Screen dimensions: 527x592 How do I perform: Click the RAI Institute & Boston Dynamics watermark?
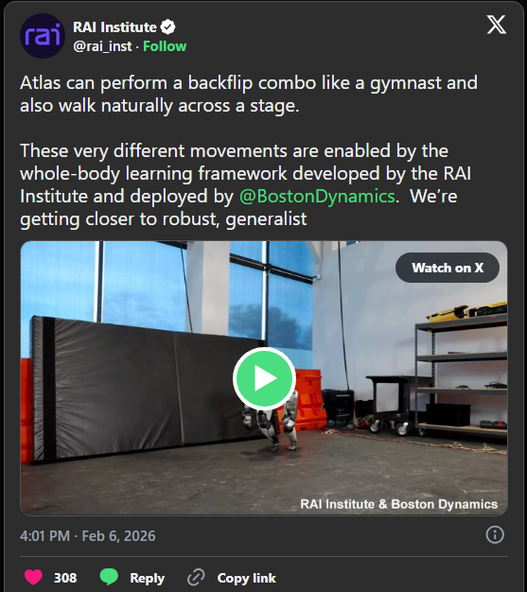pyautogui.click(x=398, y=504)
